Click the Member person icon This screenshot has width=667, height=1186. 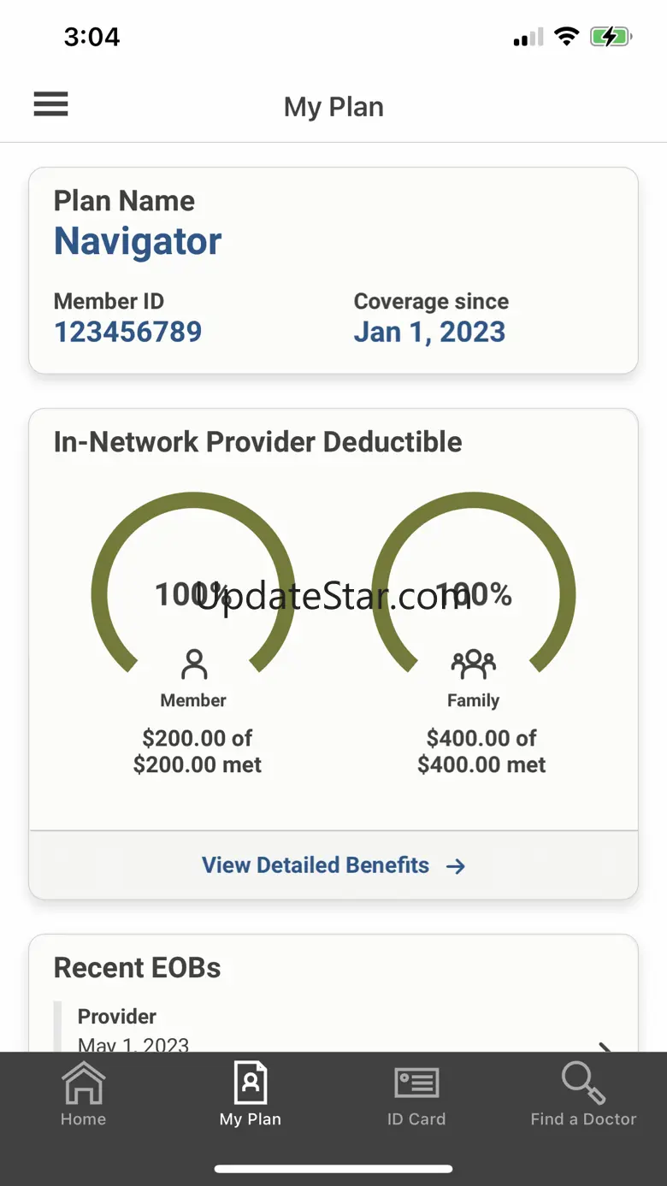coord(194,664)
